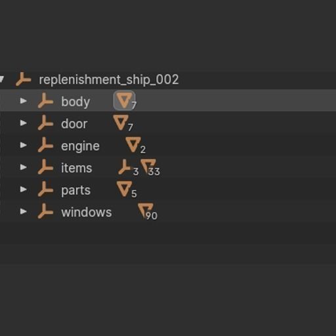
Task: Select the engine object name
Action: [x=80, y=146]
